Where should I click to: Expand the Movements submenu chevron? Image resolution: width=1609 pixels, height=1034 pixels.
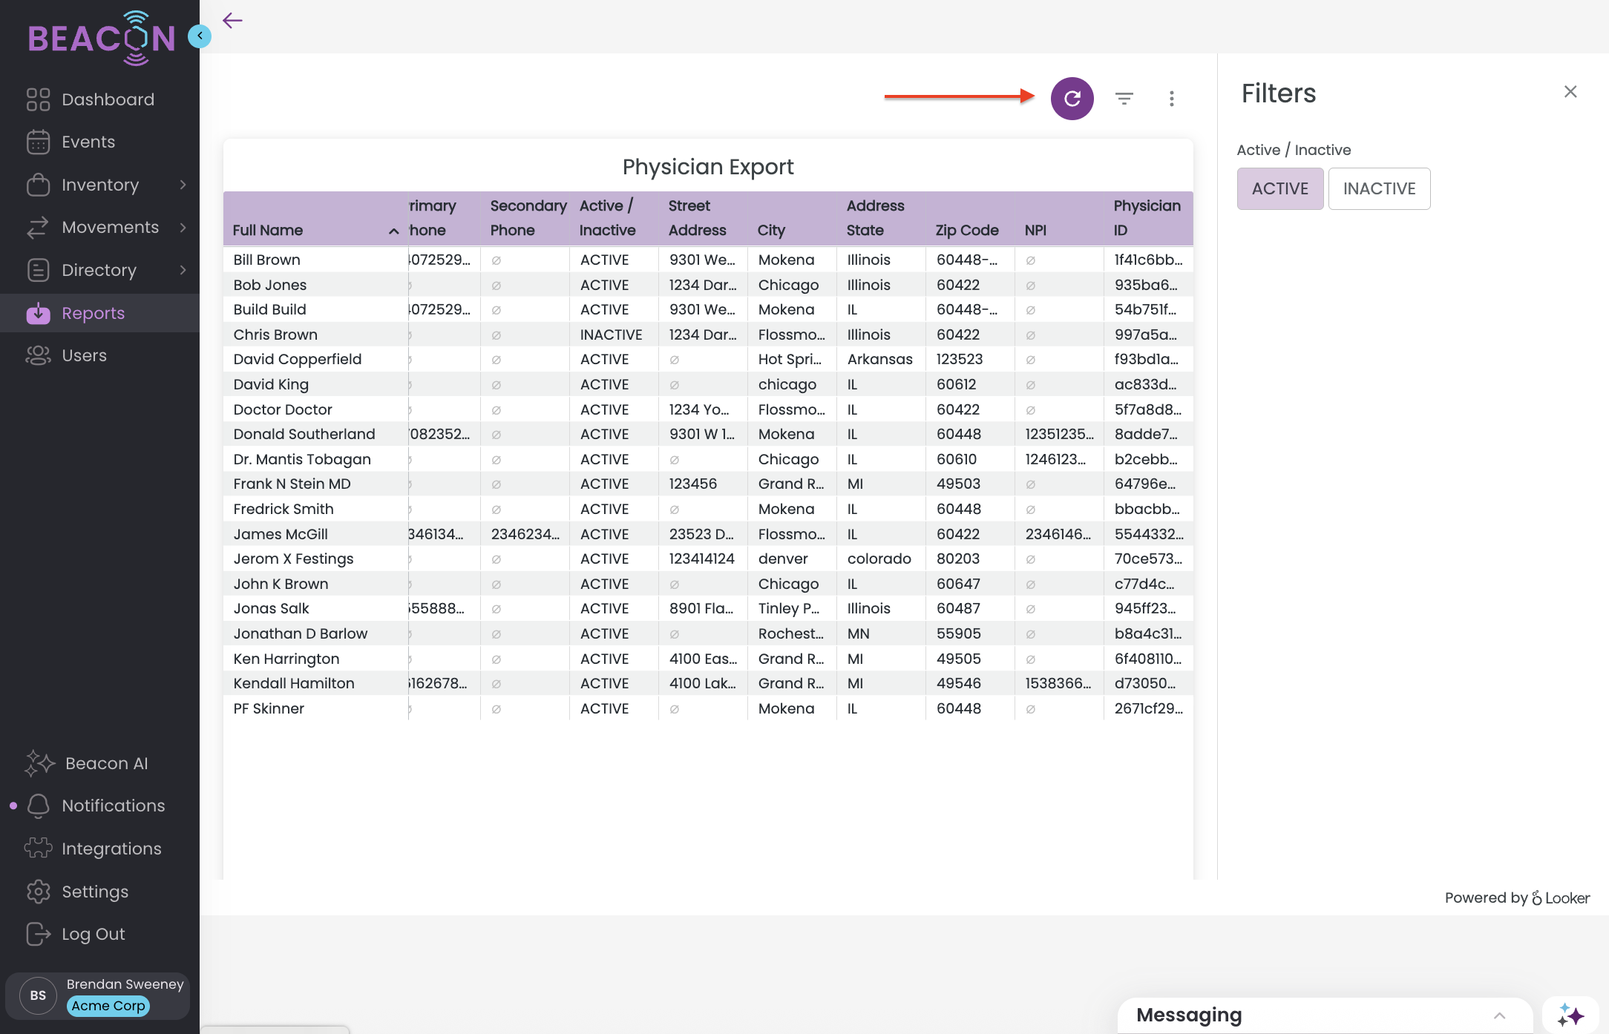pos(183,227)
